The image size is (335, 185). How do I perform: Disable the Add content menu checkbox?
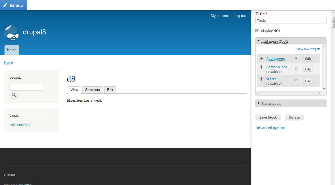[296, 58]
